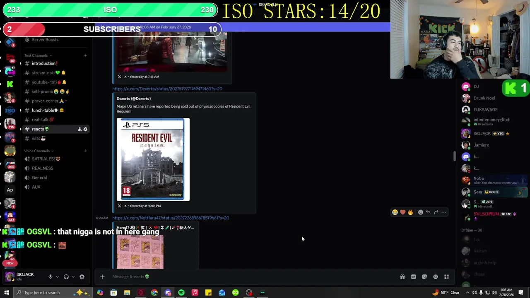Open the emoji picker in message bar
Screen dimensions: 530x298
coord(436,277)
